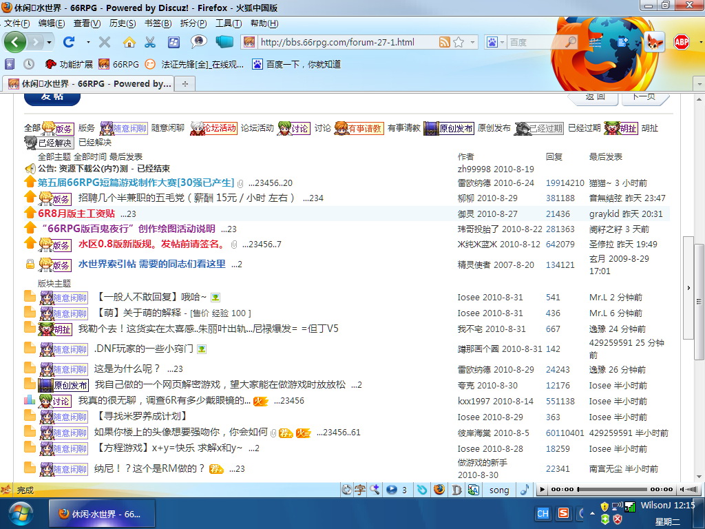Open the 文件(F) menu
The height and width of the screenshot is (529, 705).
coord(17,23)
